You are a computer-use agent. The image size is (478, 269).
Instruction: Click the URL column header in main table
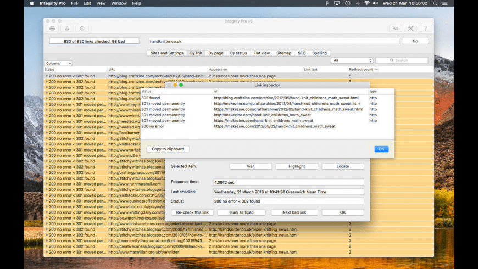click(x=157, y=70)
